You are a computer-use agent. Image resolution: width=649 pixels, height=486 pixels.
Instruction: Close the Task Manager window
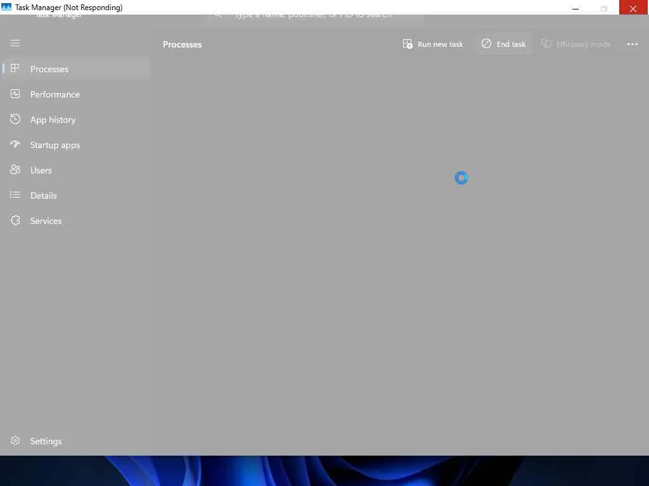[x=633, y=8]
